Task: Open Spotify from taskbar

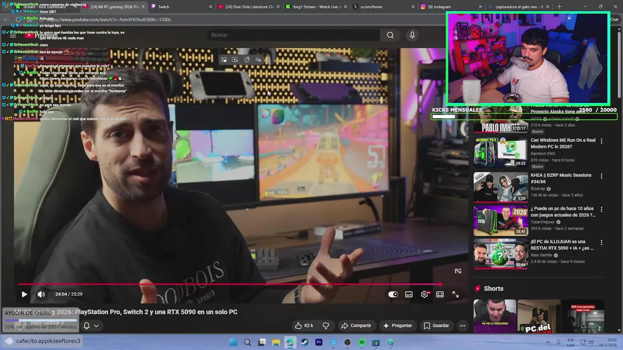Action: 362,342
